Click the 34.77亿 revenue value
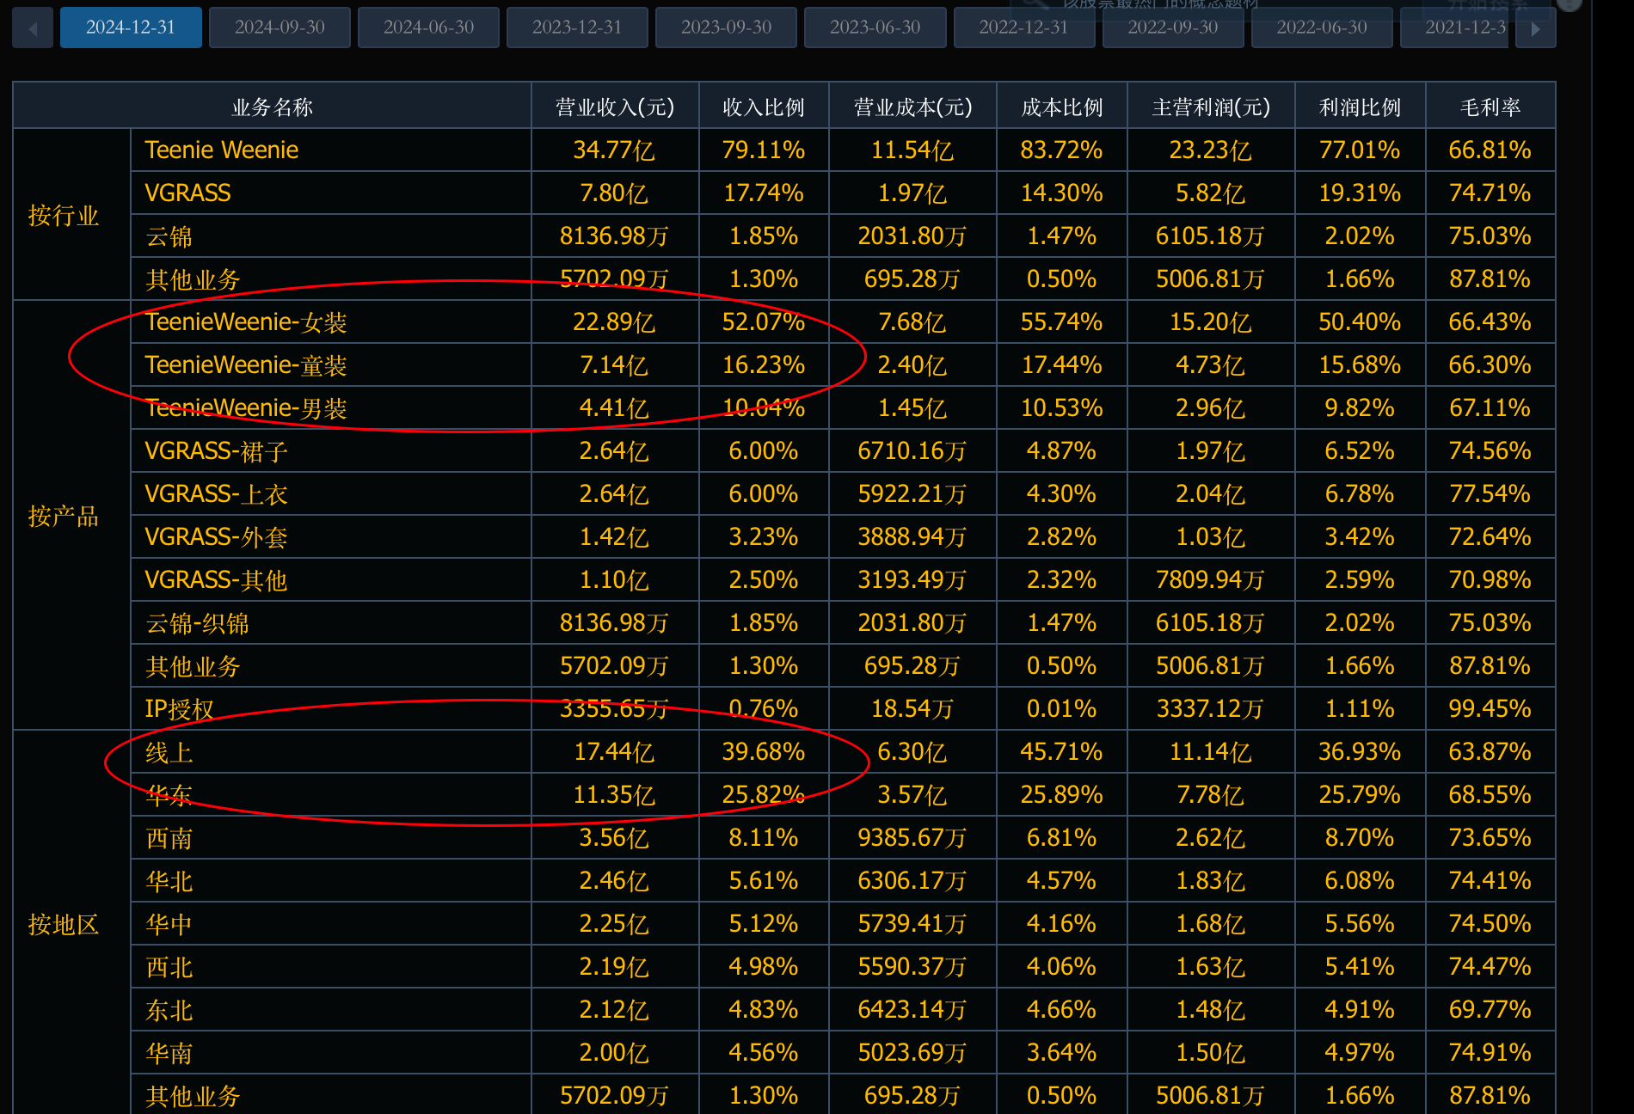Viewport: 1634px width, 1114px height. coord(614,150)
